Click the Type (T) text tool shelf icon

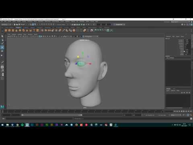(x=34, y=31)
